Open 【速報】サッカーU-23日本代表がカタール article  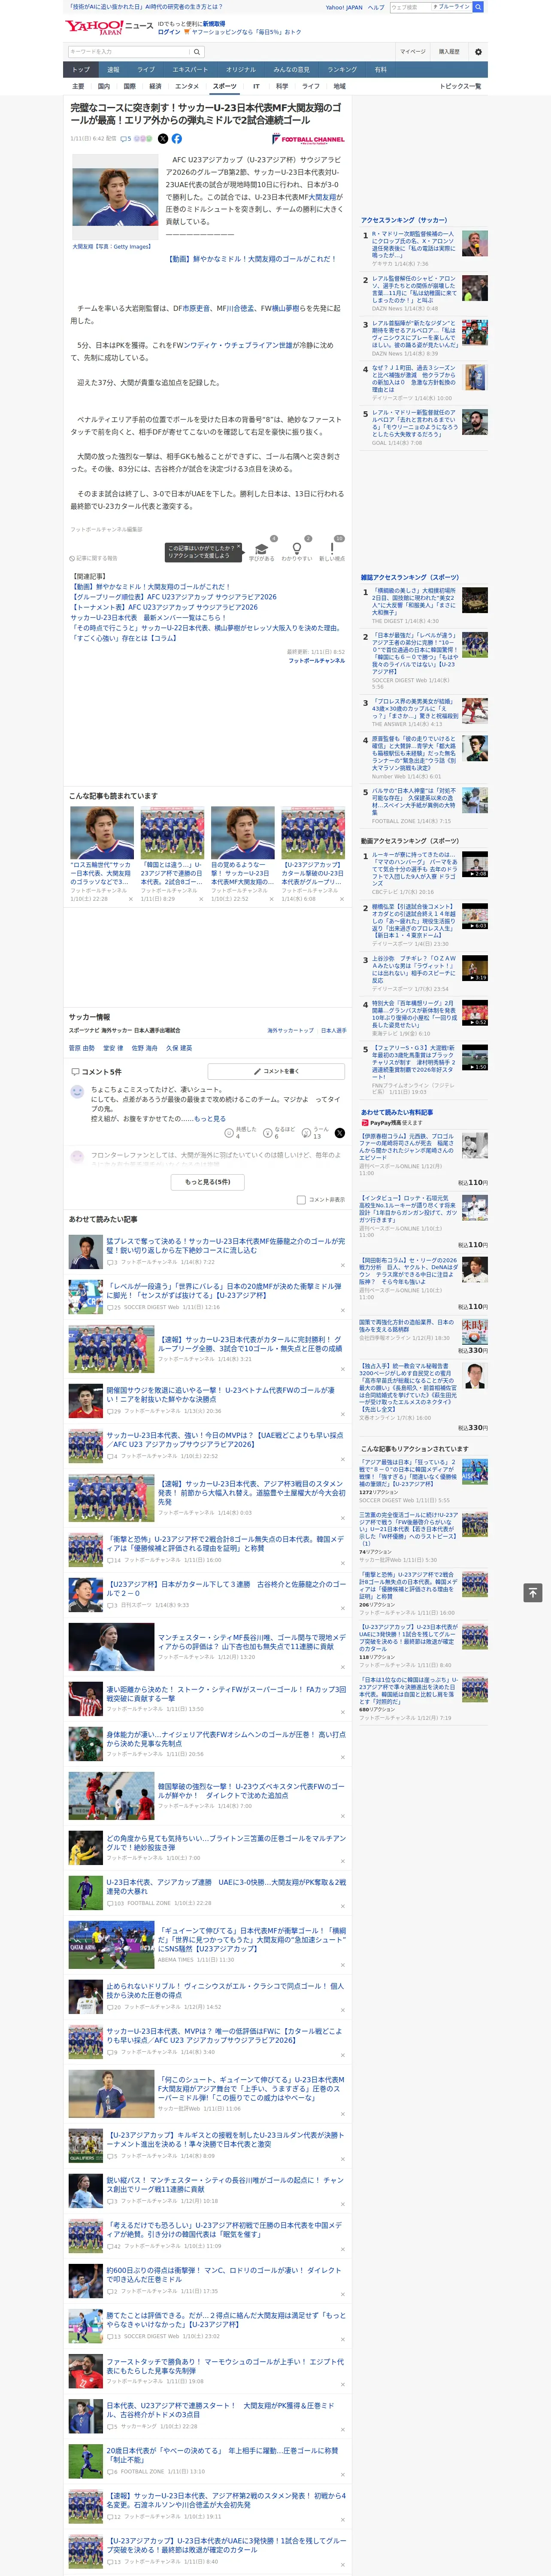pyautogui.click(x=250, y=1343)
